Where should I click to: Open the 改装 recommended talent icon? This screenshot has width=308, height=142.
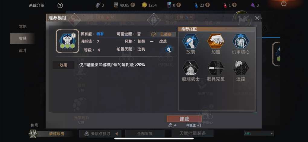tap(191, 41)
